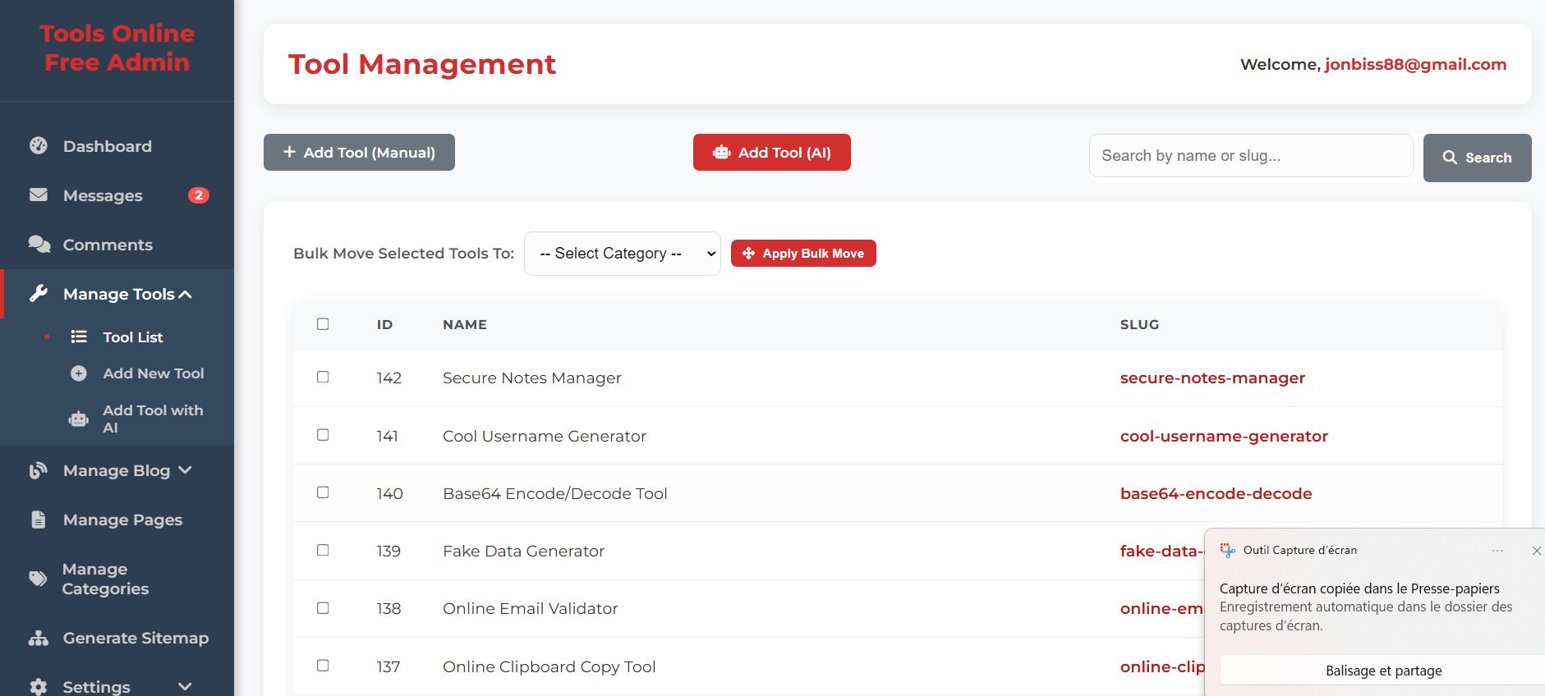Expand the Manage Blog submenu chevron

185,470
